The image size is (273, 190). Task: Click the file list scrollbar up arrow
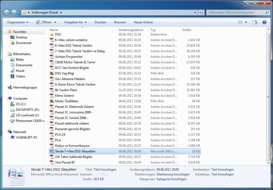point(268,29)
